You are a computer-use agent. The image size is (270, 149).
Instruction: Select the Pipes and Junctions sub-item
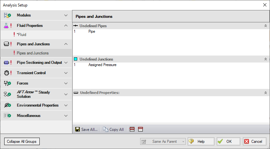coord(36,53)
